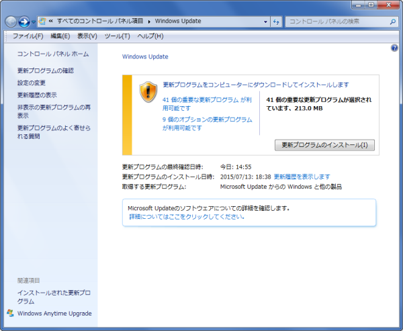Refresh the page with the refresh button
Screen dimensions: 403x331
pos(276,21)
